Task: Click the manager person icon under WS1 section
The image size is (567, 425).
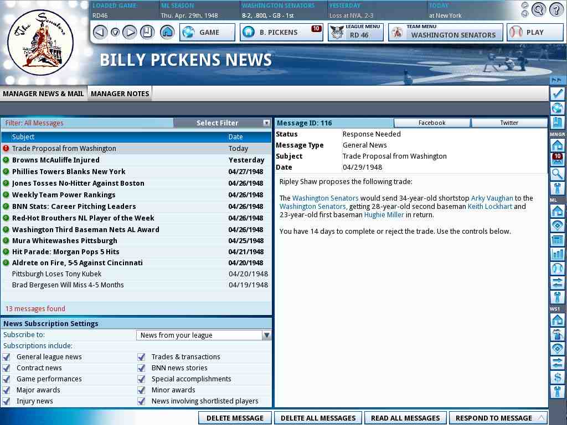Action: tap(557, 334)
